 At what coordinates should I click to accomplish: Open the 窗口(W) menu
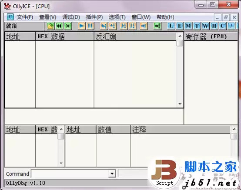tap(141, 17)
